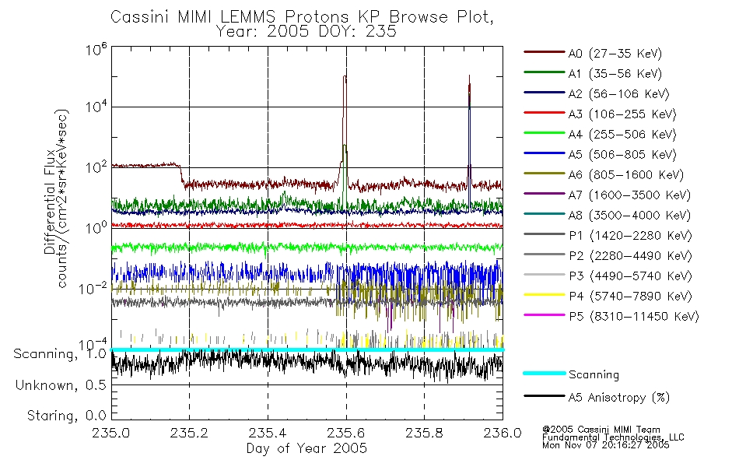Click the A0 (27-35 KeV) legend label
This screenshot has height=467, width=739.
pyautogui.click(x=615, y=53)
